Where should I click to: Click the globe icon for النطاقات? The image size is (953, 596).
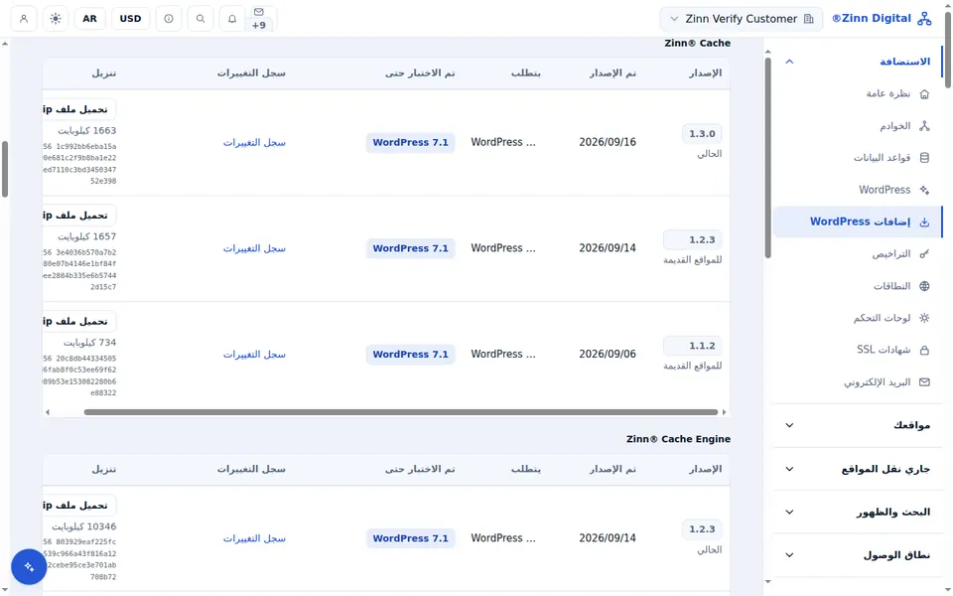[x=924, y=286]
